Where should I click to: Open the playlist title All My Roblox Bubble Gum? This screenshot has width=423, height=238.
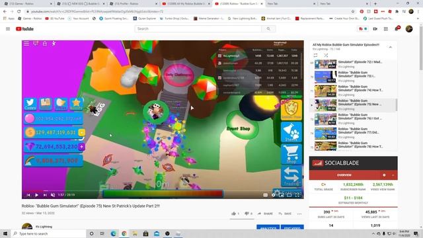[346, 45]
